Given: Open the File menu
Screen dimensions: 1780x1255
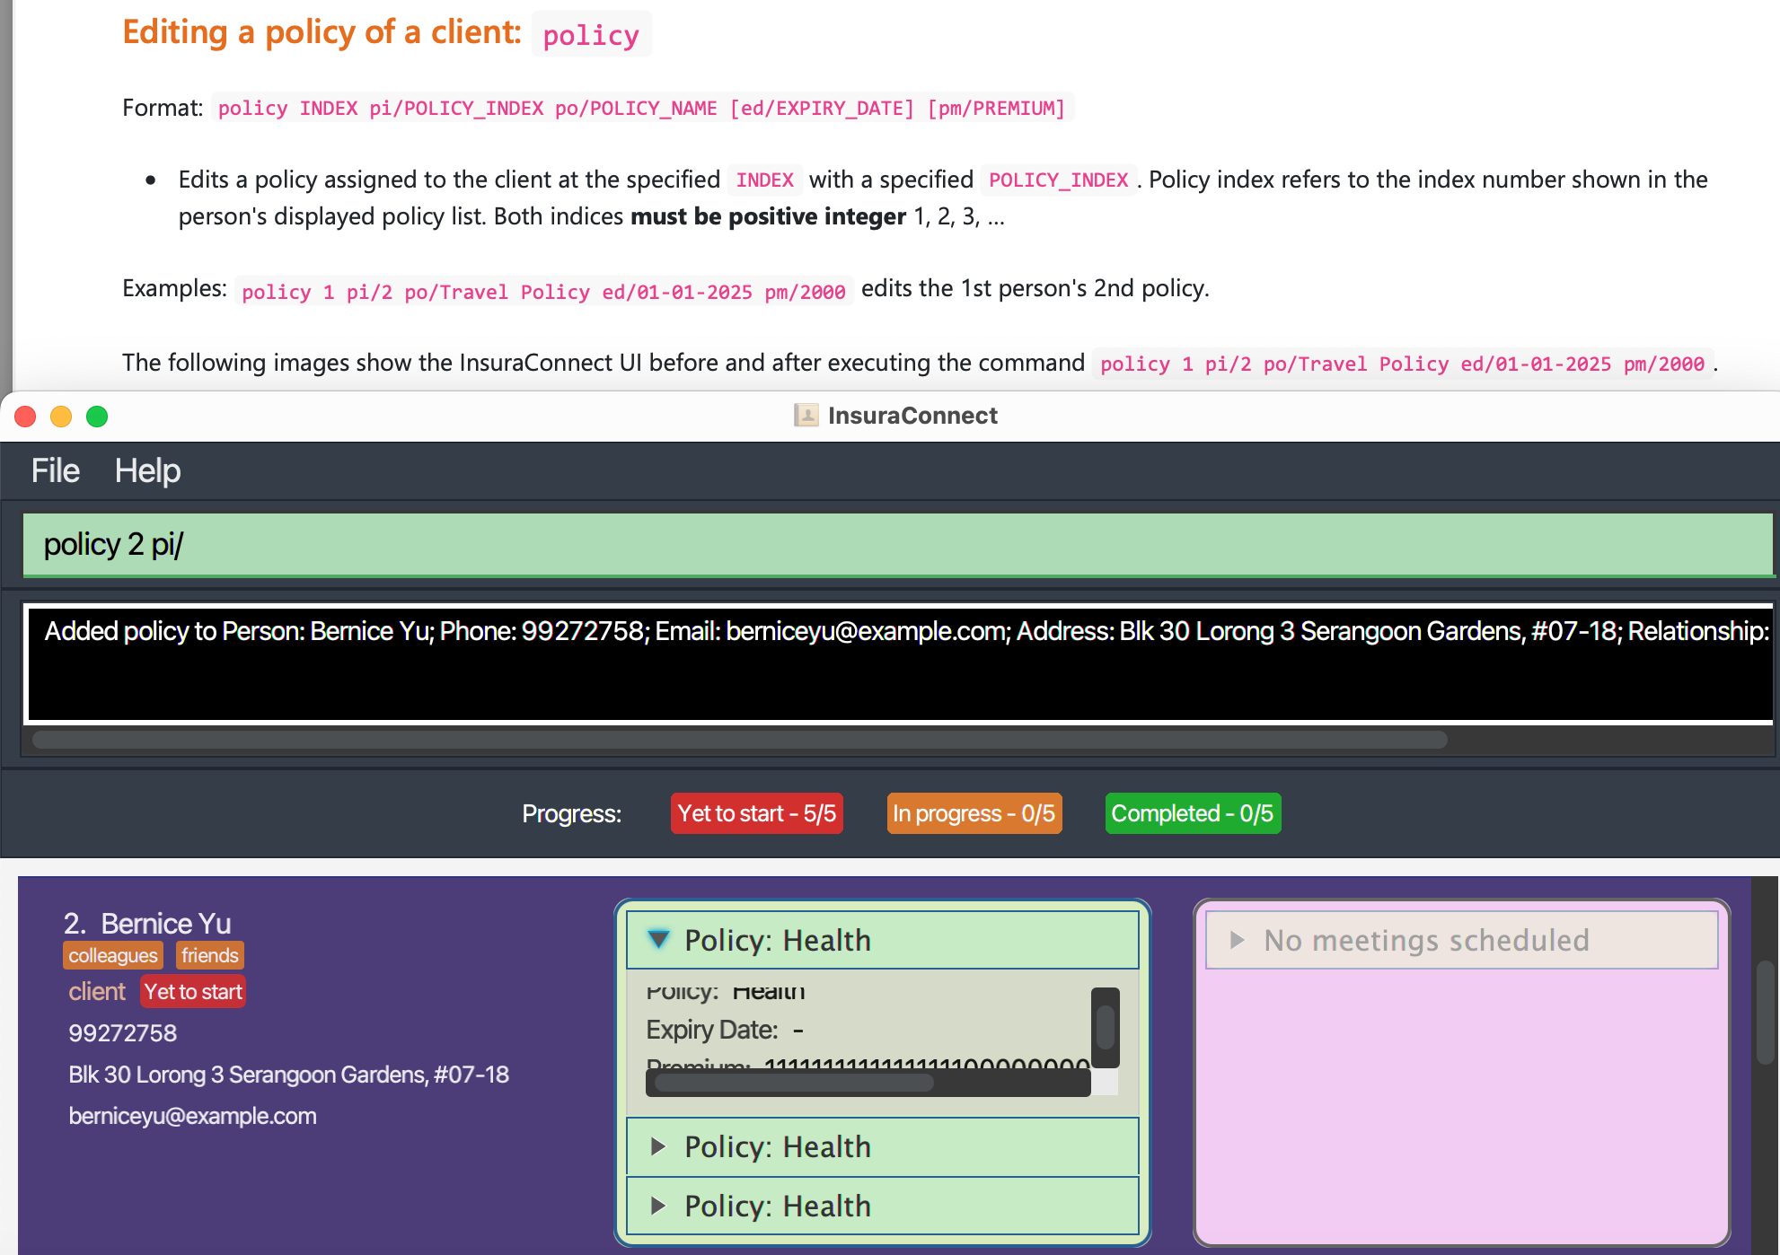Looking at the screenshot, I should (x=55, y=470).
